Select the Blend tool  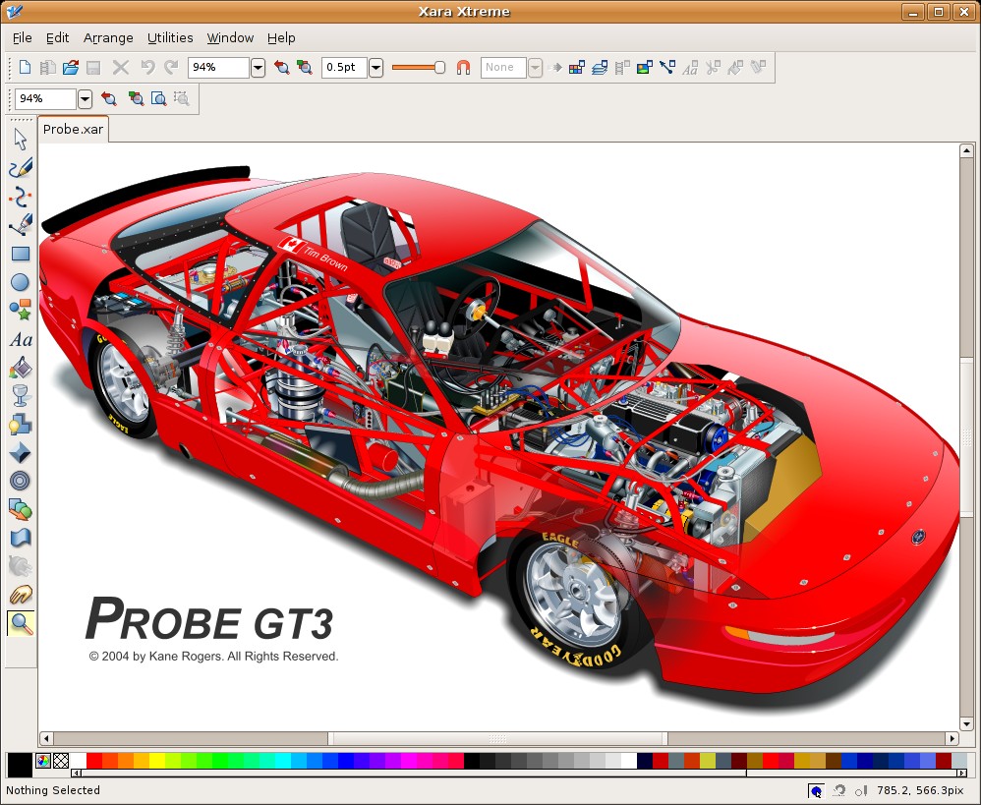[x=20, y=509]
